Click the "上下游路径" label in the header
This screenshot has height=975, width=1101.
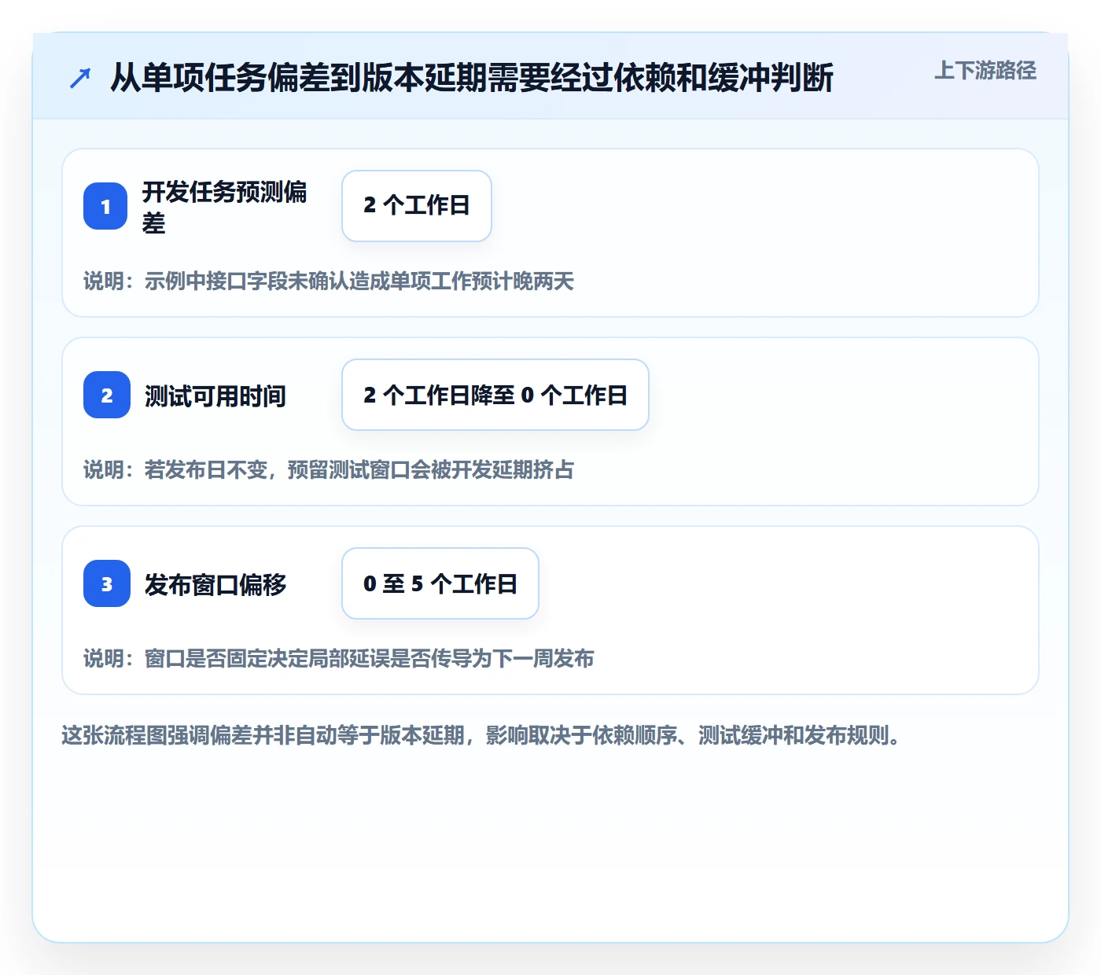click(x=985, y=71)
